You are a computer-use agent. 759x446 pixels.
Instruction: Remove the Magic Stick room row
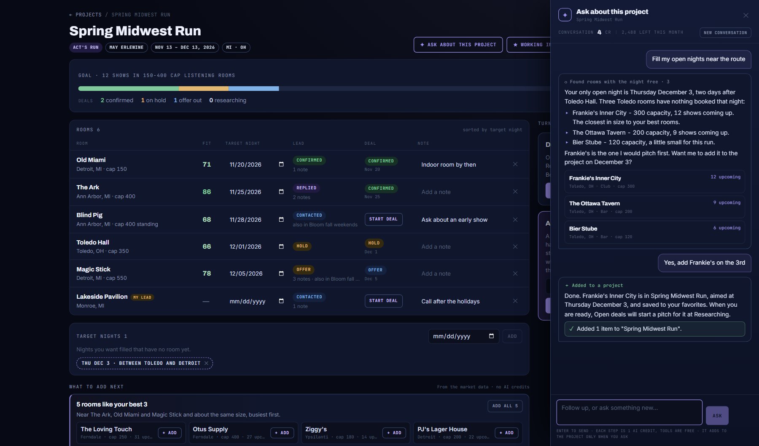(515, 273)
